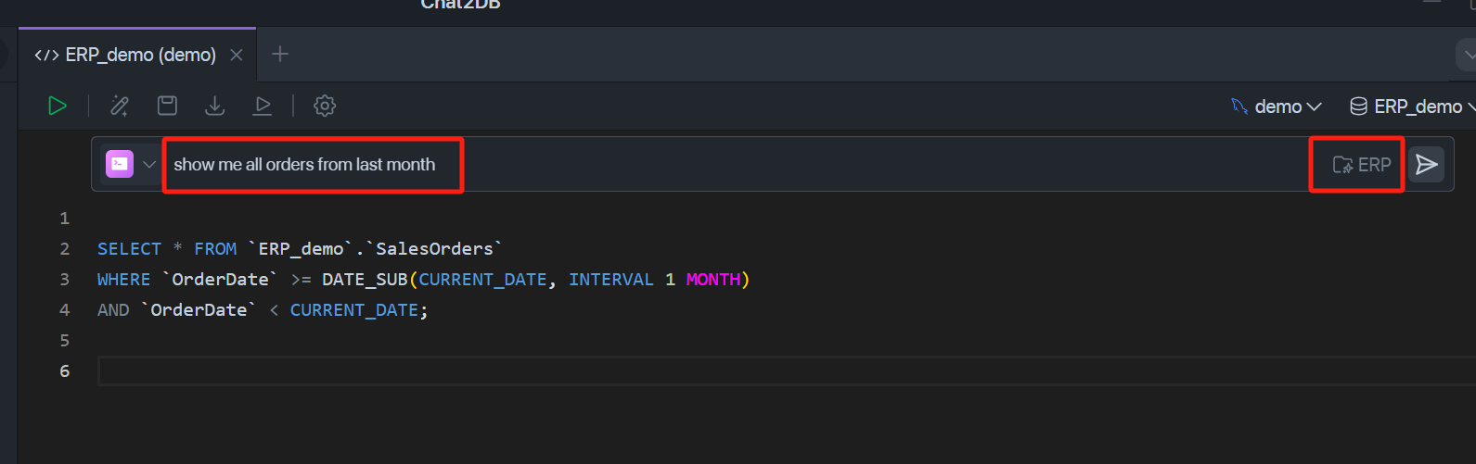This screenshot has height=464, width=1476.
Task: Click the SELECT keyword on line 2
Action: pos(129,248)
